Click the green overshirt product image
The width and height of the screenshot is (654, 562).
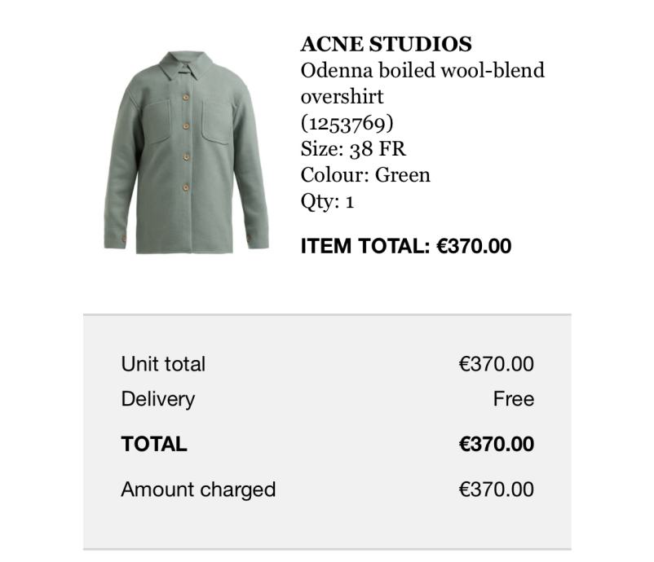tap(186, 152)
